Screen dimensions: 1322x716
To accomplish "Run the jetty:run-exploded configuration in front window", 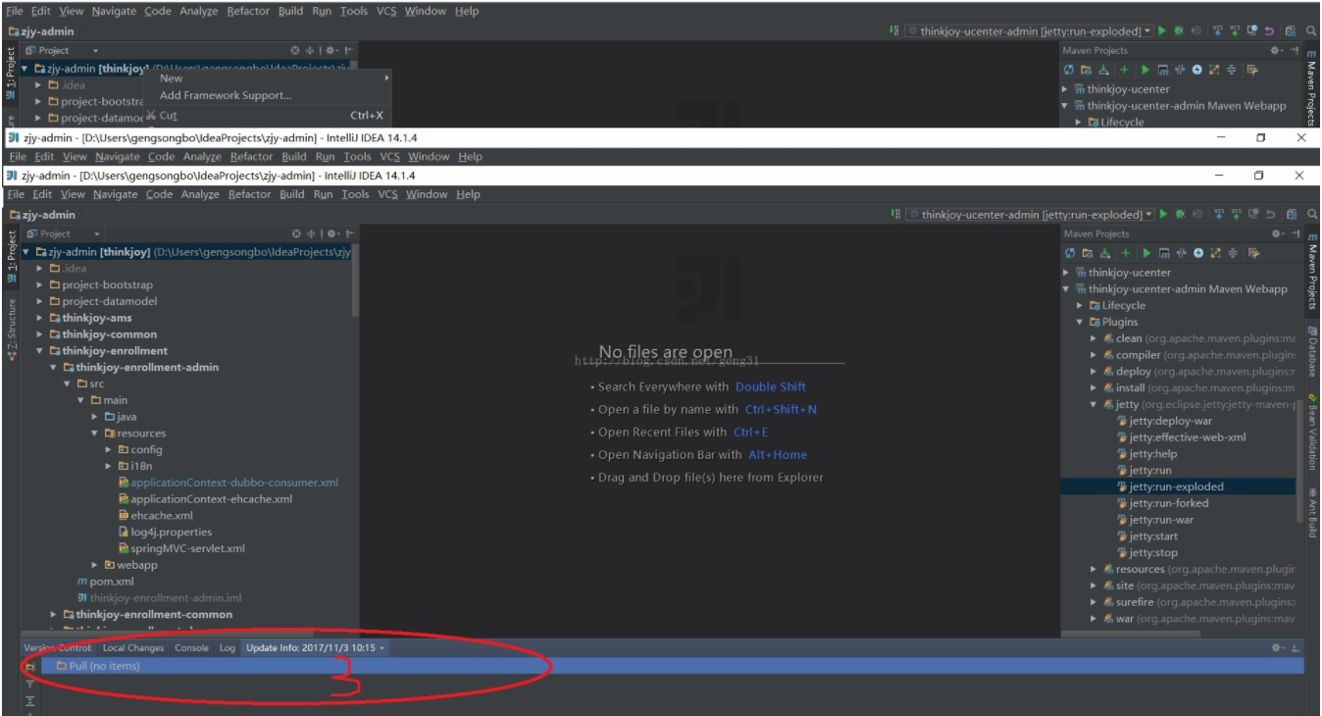I will (x=1163, y=214).
